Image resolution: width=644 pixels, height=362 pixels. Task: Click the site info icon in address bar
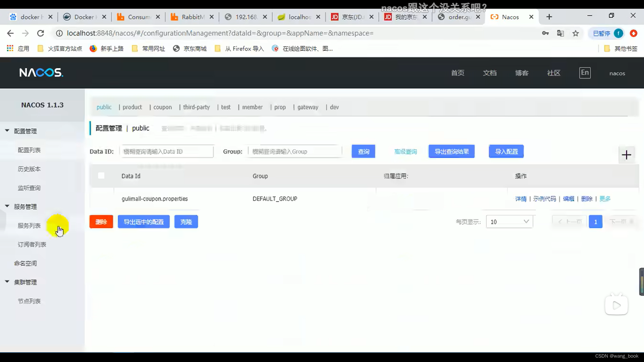coord(59,33)
